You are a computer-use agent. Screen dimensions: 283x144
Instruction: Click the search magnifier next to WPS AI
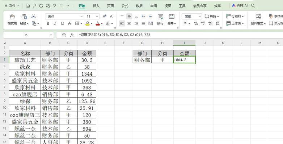click(x=253, y=6)
